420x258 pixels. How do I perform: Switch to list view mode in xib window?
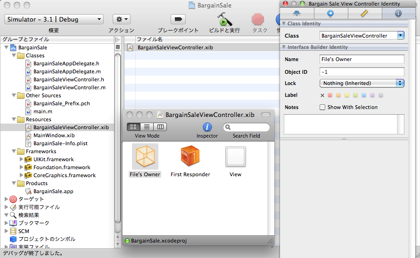pyautogui.click(x=147, y=127)
